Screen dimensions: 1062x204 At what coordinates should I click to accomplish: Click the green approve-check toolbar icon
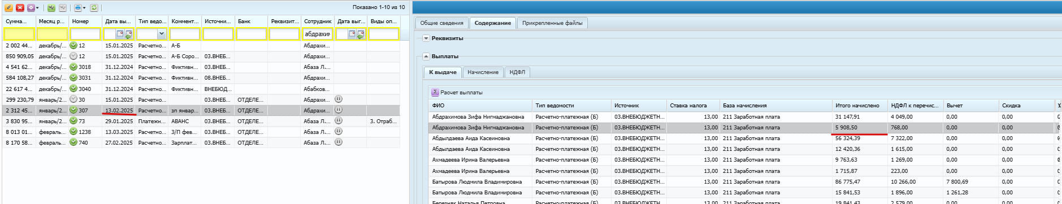[x=51, y=8]
